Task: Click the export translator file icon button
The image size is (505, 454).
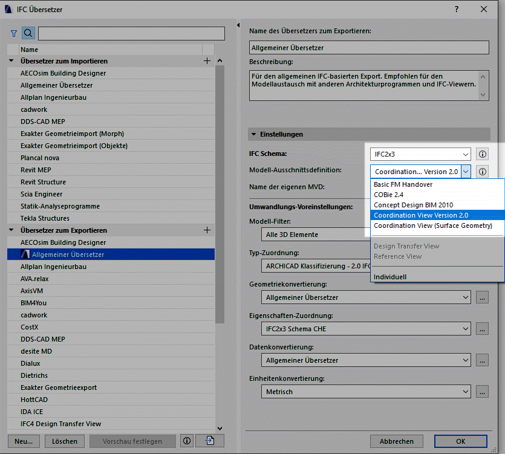Action: point(210,441)
